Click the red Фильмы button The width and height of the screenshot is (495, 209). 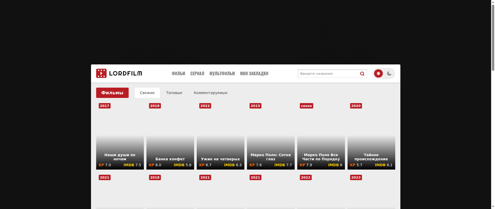pyautogui.click(x=112, y=93)
